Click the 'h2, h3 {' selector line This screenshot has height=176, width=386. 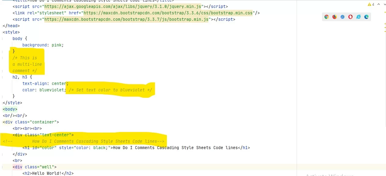click(x=22, y=77)
